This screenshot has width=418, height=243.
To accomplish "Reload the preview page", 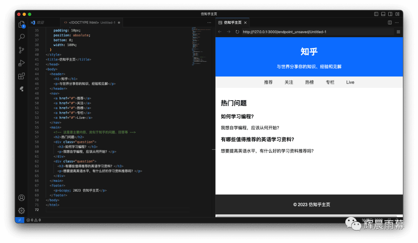I will tap(237, 32).
